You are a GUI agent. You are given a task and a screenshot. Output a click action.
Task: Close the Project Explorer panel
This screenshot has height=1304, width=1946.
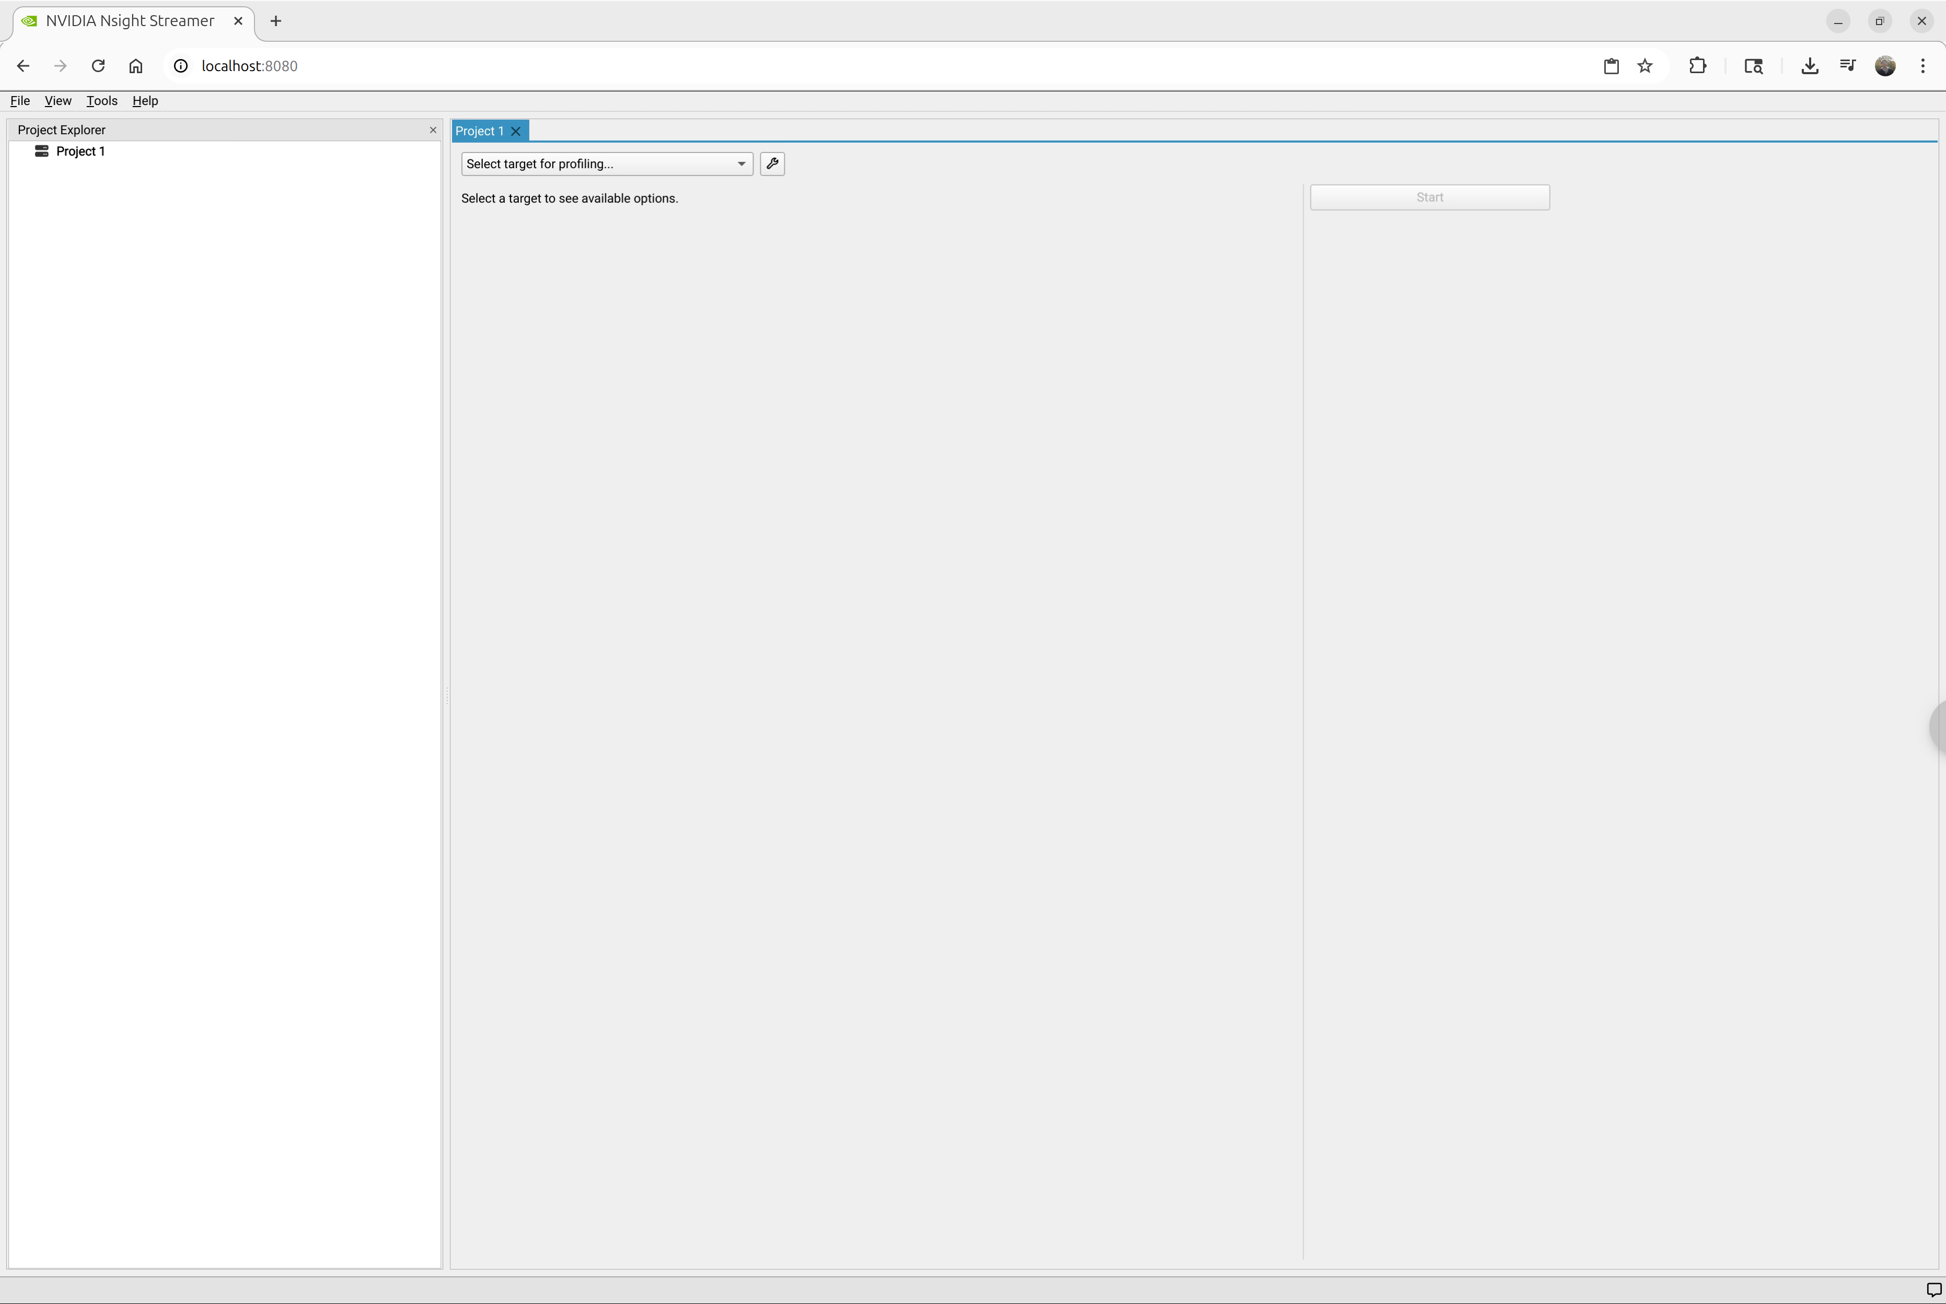[x=433, y=130]
